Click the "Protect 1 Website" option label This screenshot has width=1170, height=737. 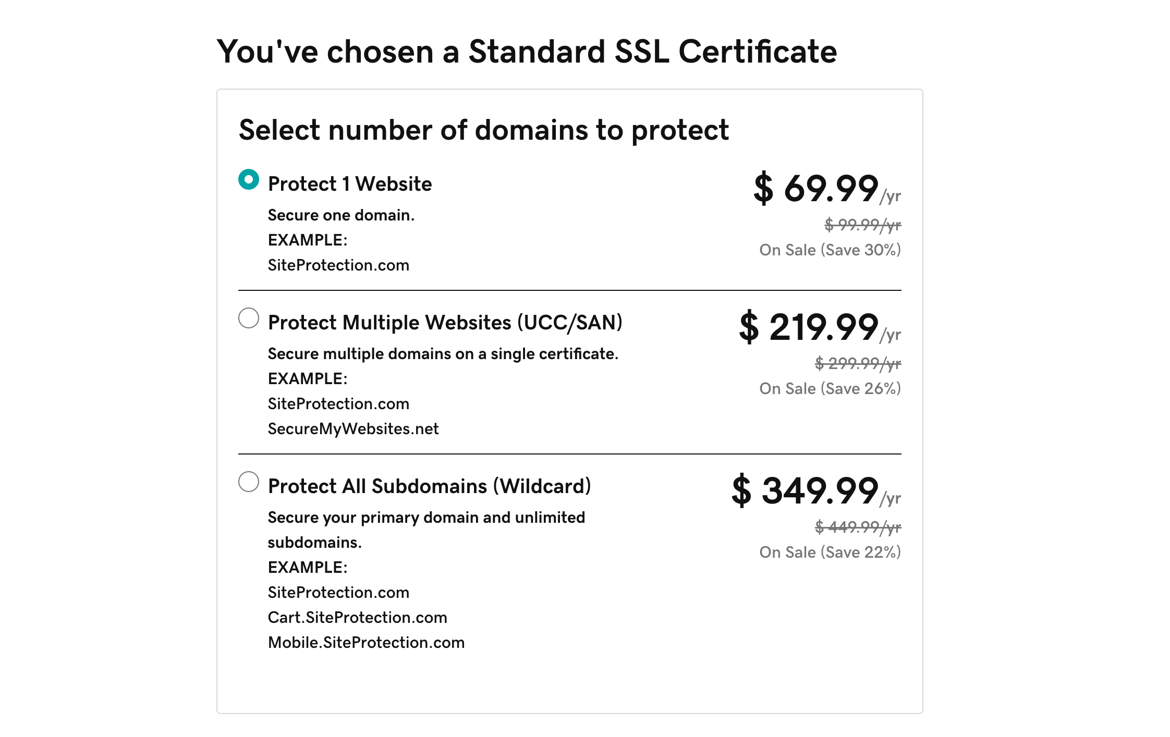pos(349,184)
